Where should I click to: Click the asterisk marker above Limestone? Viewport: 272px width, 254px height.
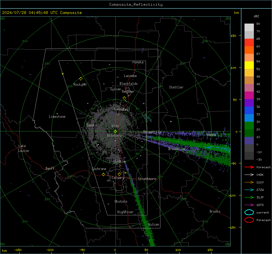(57, 114)
